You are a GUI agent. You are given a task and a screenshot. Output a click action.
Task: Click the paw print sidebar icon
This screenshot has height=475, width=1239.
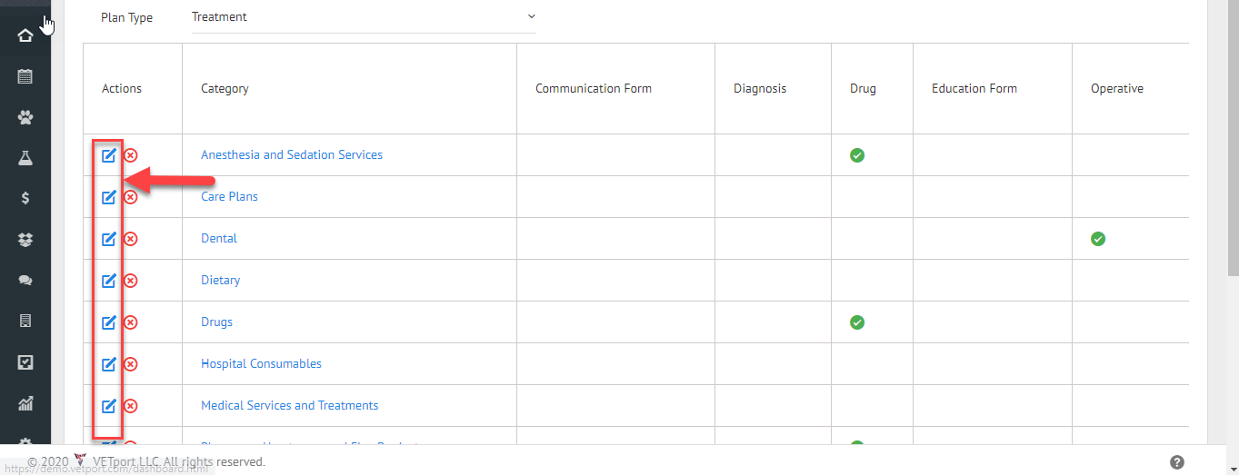[x=25, y=117]
